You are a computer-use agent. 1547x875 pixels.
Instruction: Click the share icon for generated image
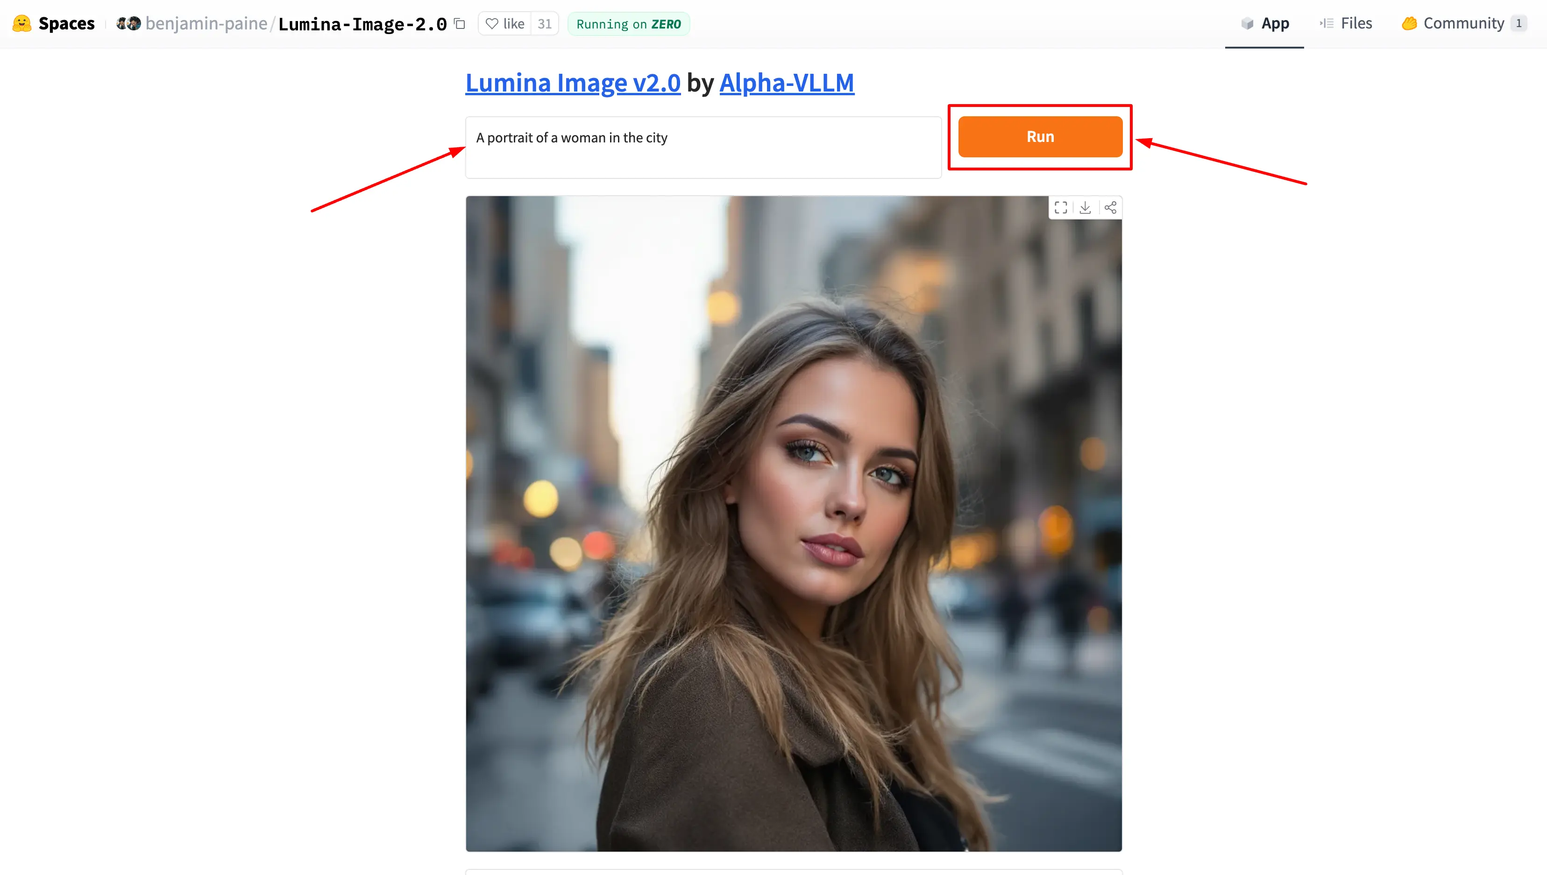coord(1110,207)
